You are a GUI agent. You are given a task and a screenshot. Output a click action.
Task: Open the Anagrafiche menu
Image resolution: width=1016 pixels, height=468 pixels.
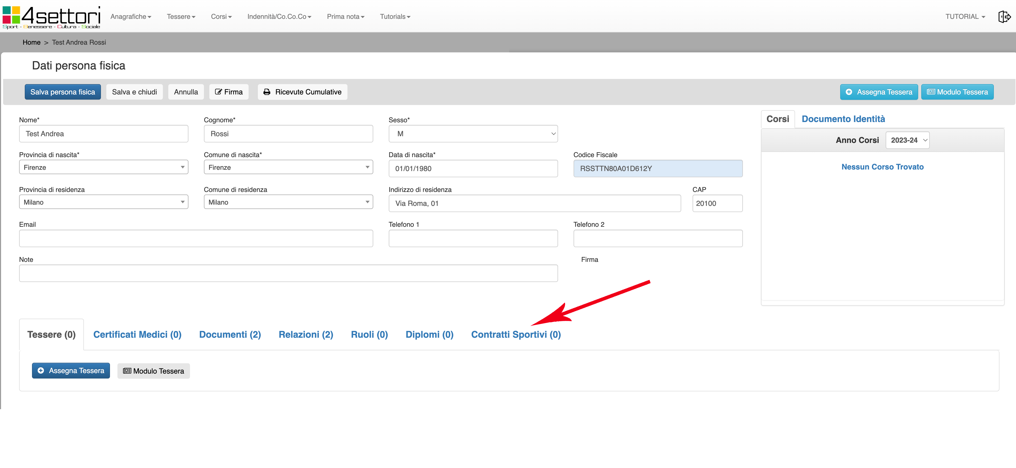pos(131,17)
